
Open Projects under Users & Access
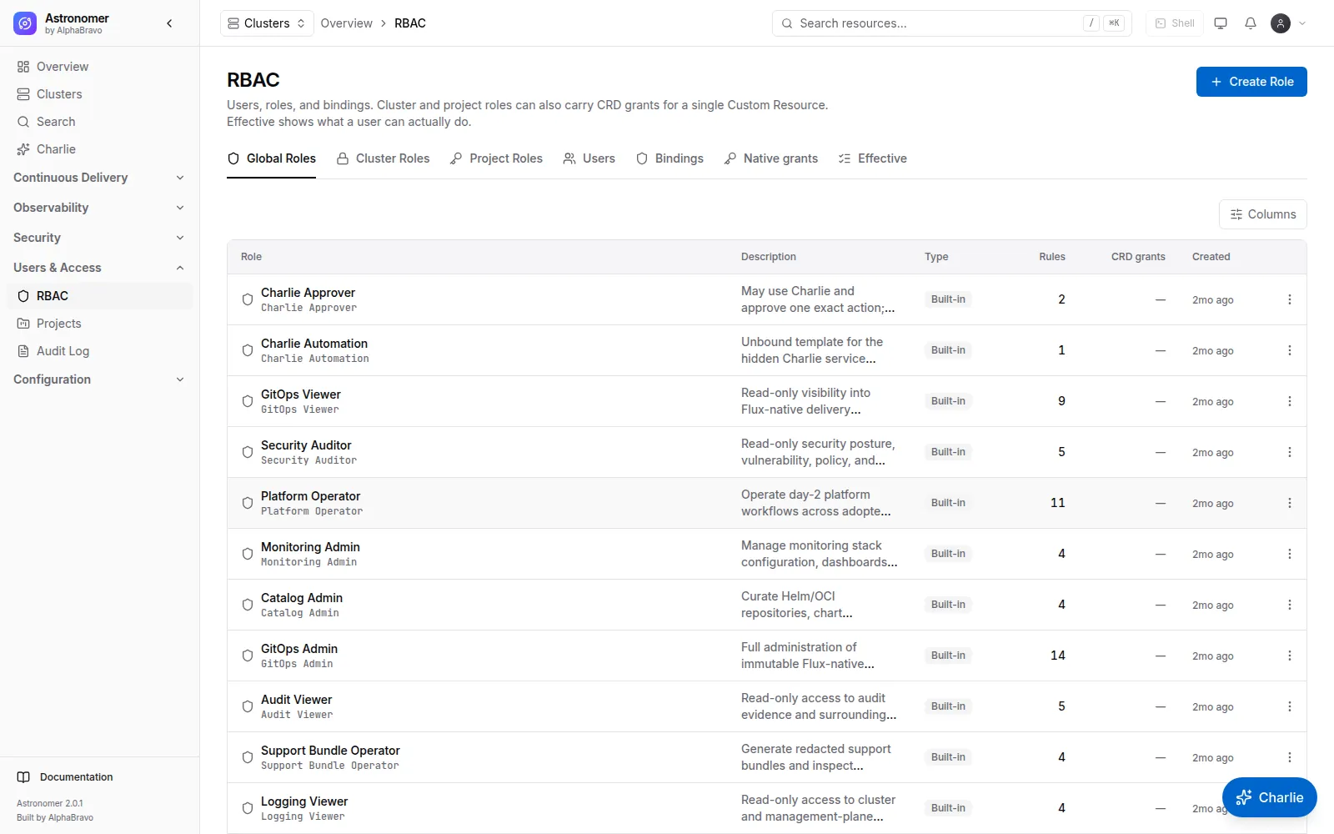click(x=100, y=324)
